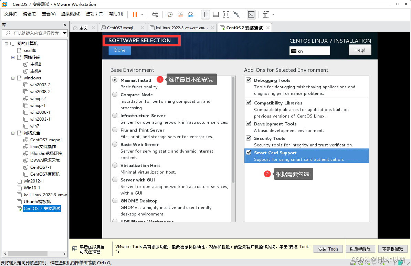Click the 以后提醒我 button

(360, 249)
